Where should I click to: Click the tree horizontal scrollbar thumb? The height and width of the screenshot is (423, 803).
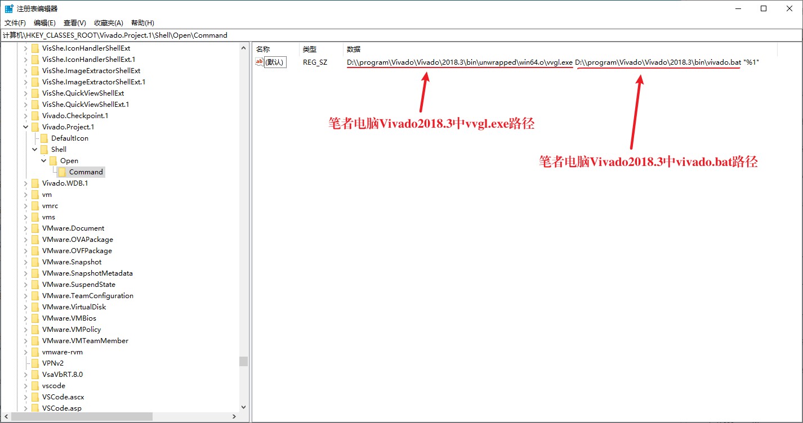click(82, 417)
